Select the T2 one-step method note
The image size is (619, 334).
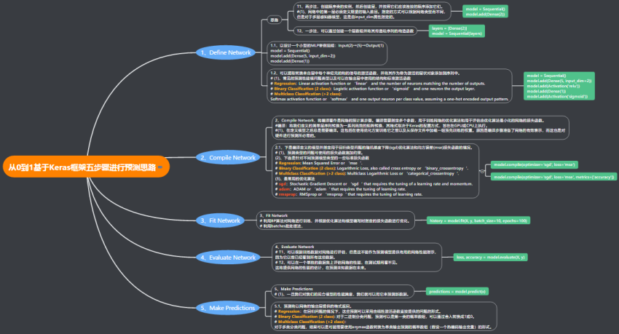pyautogui.click(x=355, y=31)
